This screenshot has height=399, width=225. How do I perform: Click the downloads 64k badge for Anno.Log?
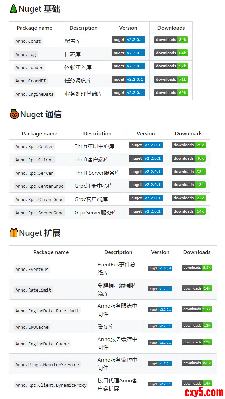click(x=171, y=53)
